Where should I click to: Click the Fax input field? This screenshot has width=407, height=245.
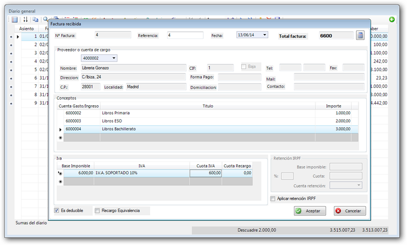[x=353, y=68]
